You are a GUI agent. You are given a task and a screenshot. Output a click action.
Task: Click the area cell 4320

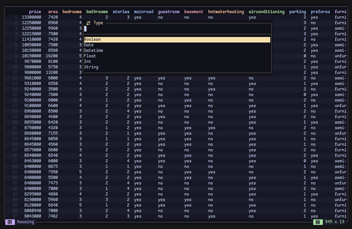[53, 128]
